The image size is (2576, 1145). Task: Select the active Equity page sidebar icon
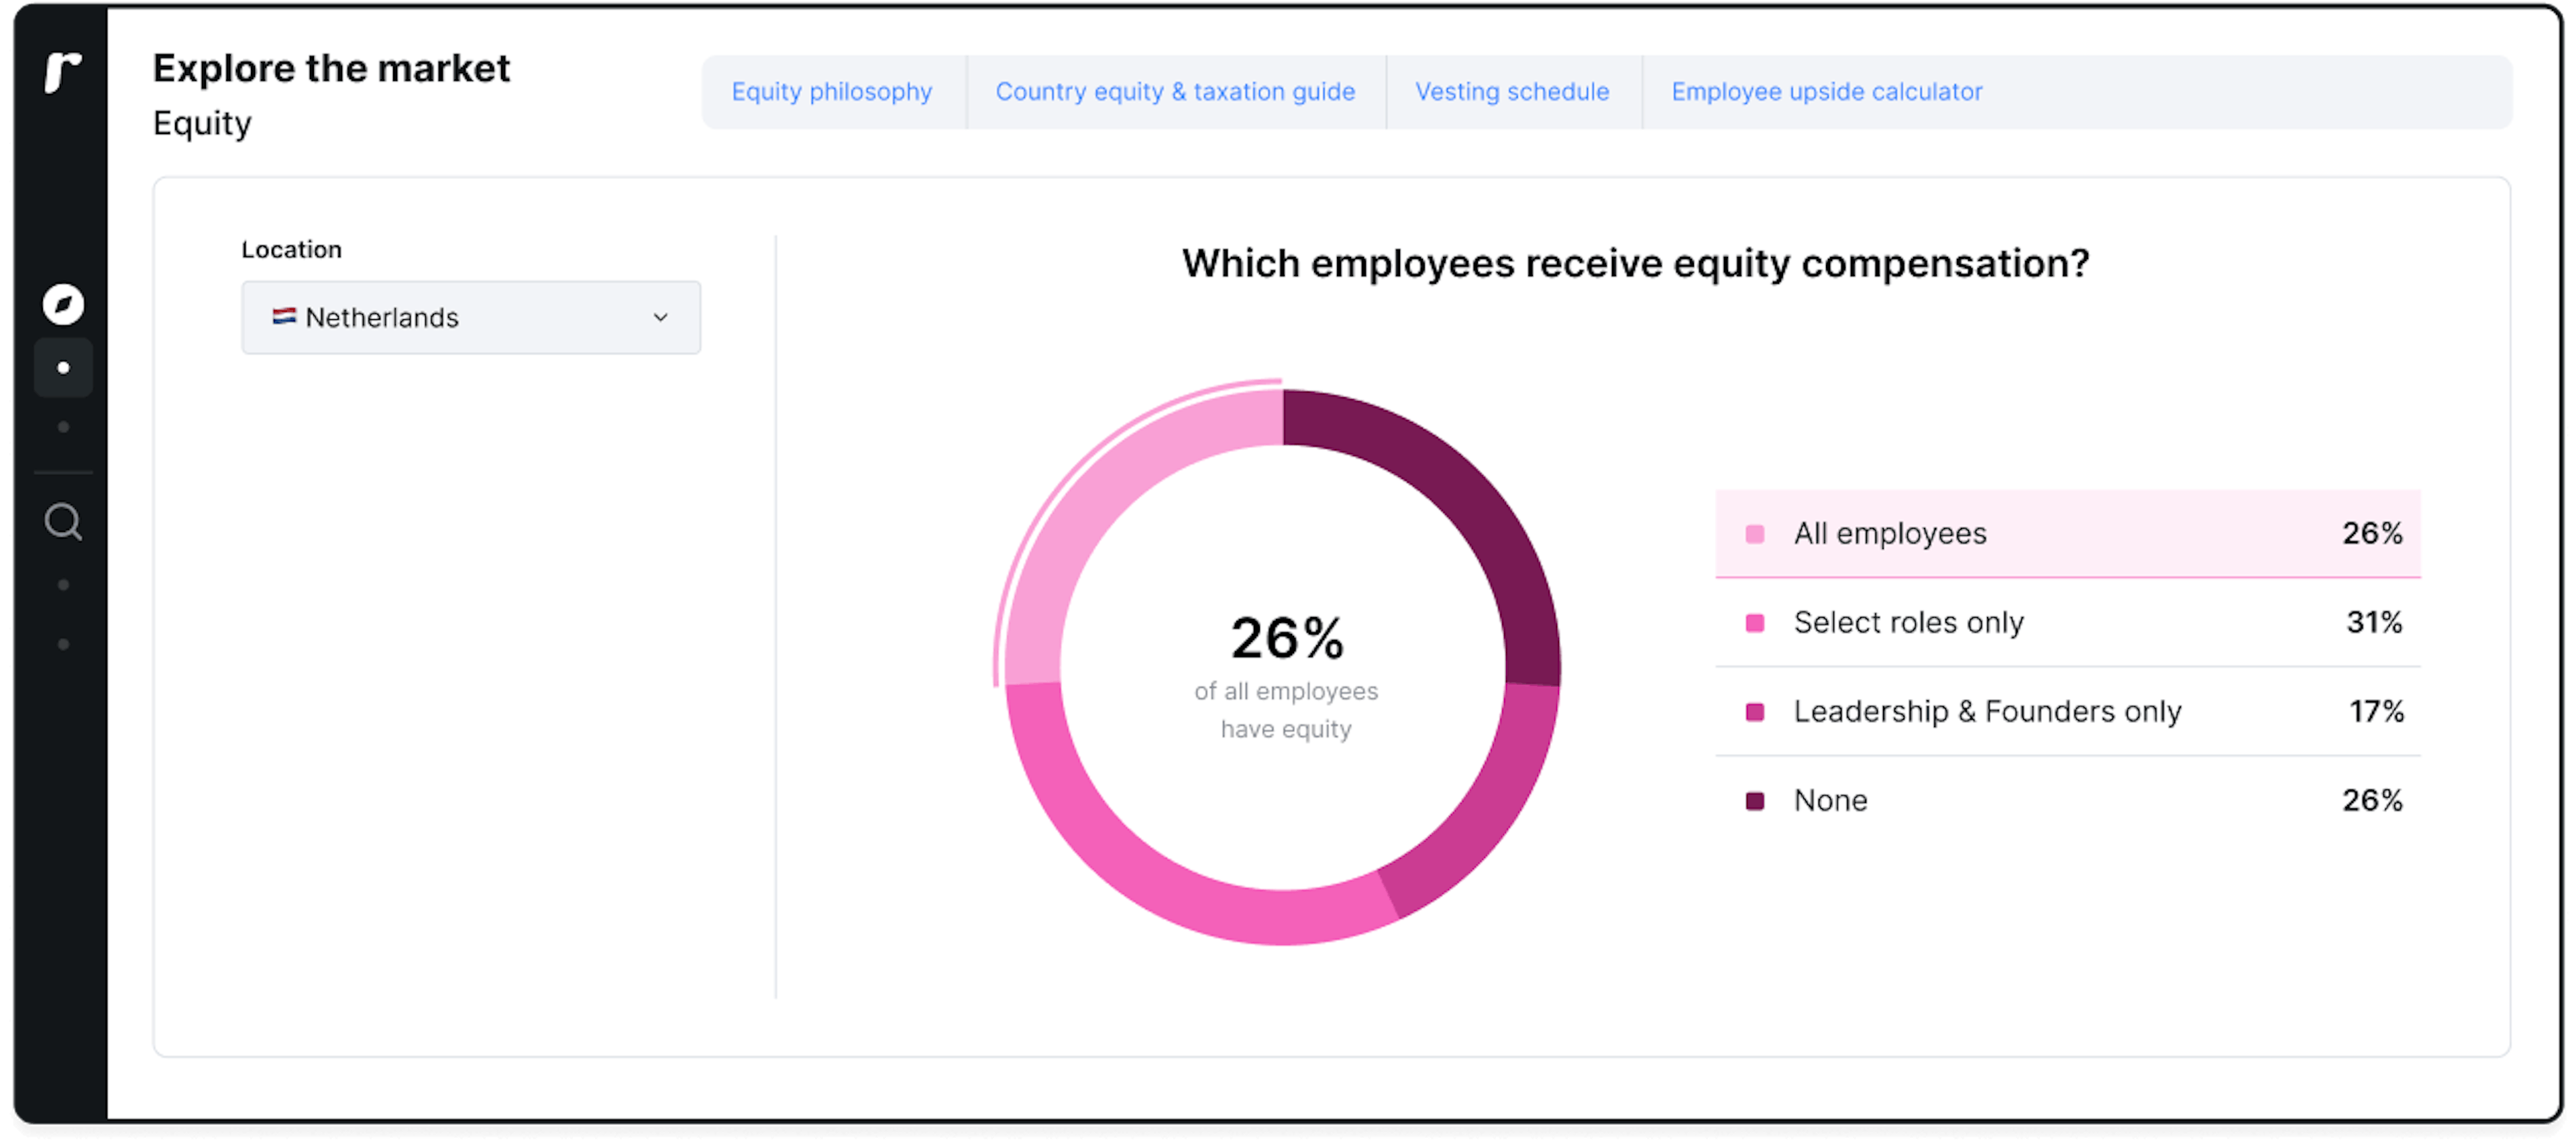coord(64,367)
